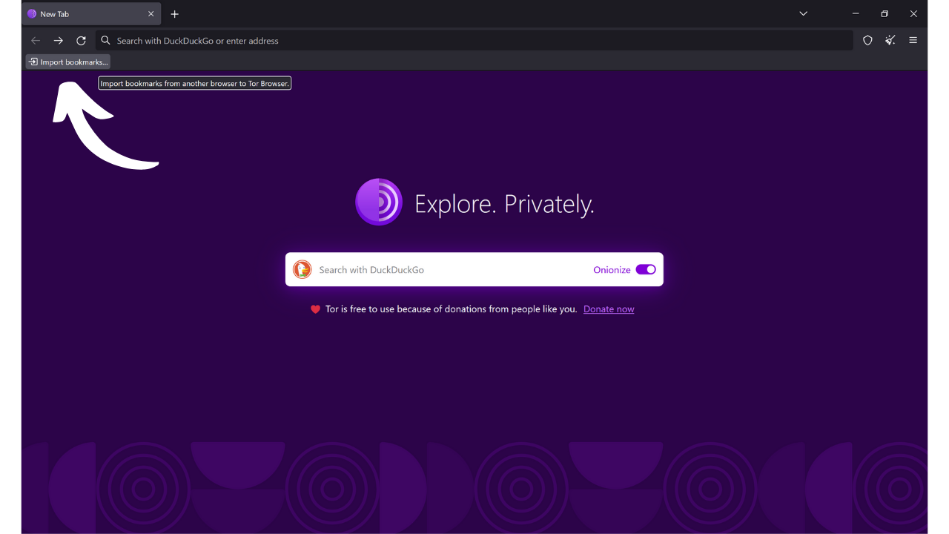Open a new tab with the plus button
This screenshot has height=534, width=949.
[x=174, y=13]
